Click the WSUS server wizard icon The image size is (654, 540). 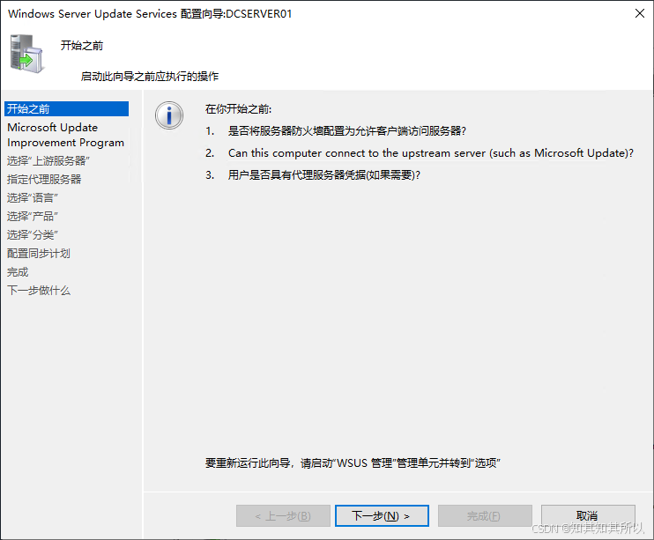click(x=26, y=55)
